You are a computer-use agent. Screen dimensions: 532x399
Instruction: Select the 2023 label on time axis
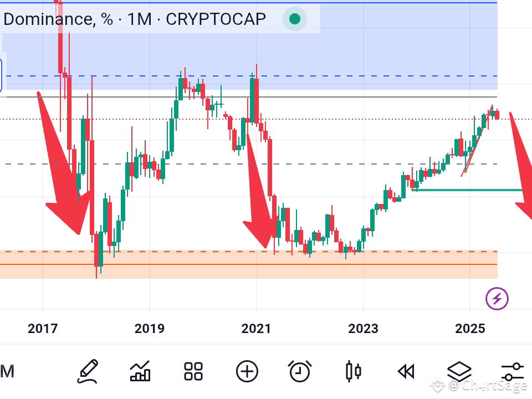pos(363,329)
